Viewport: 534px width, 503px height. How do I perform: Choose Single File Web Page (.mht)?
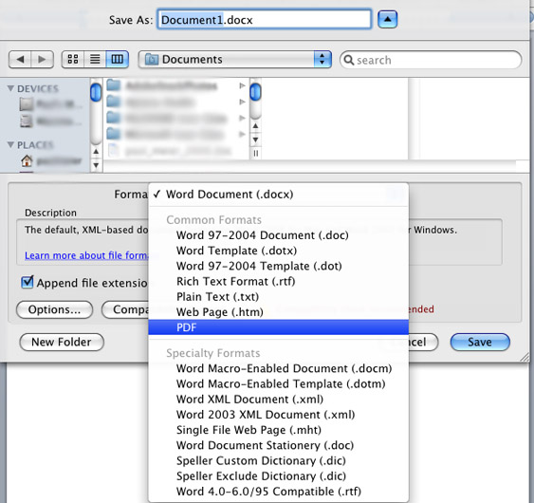278,430
